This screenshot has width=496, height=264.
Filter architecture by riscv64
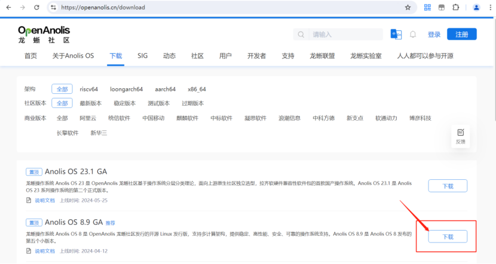click(x=89, y=89)
